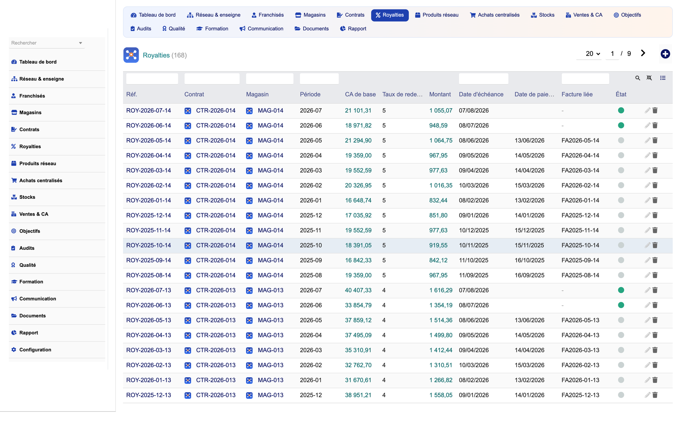Delete row ROY-2025-09-14 with trash icon
Screen dimensions: 680x421
(x=655, y=260)
